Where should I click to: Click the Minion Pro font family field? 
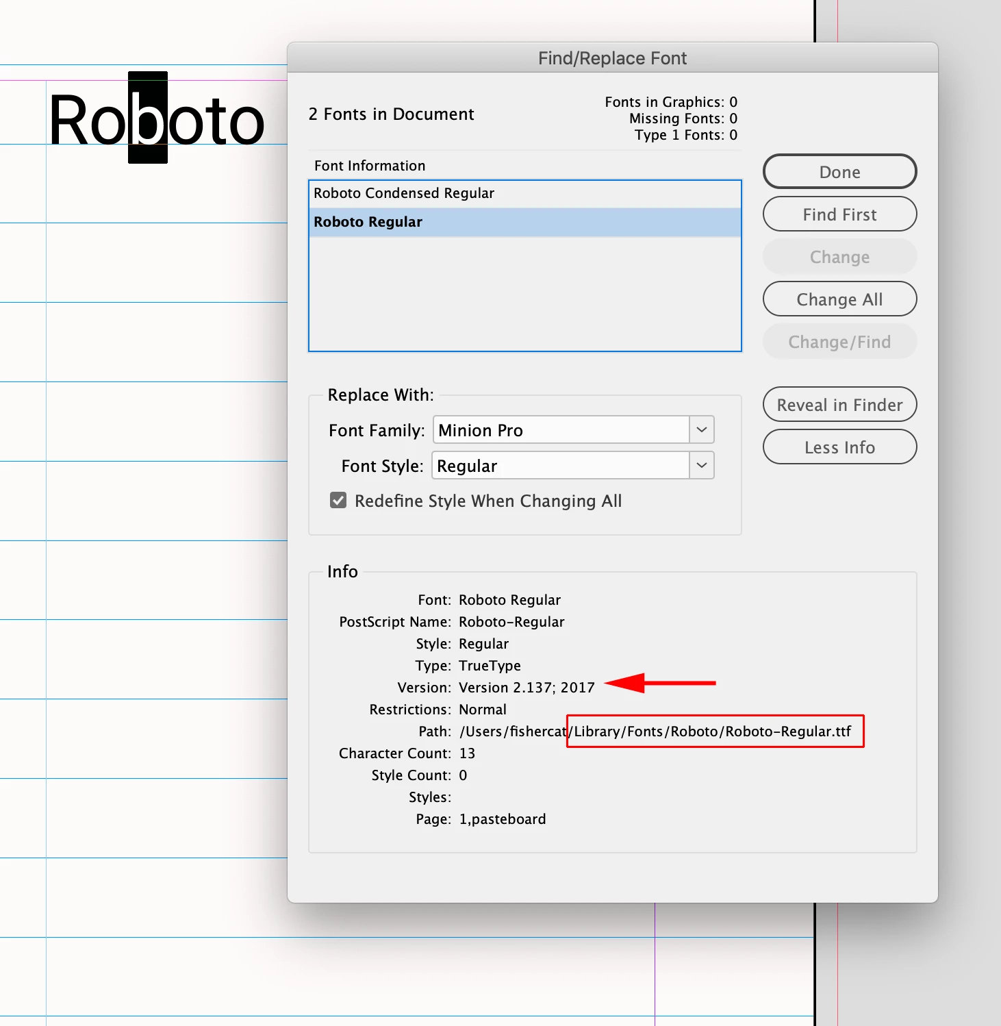[x=561, y=430]
